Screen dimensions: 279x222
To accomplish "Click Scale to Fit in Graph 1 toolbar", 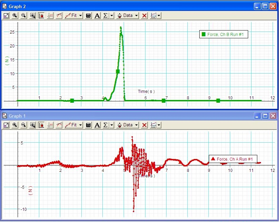I will [x=6, y=125].
